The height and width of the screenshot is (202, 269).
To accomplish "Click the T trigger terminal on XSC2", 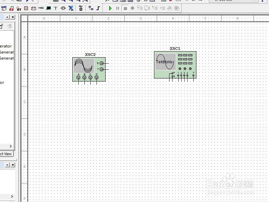I will 102,69.
